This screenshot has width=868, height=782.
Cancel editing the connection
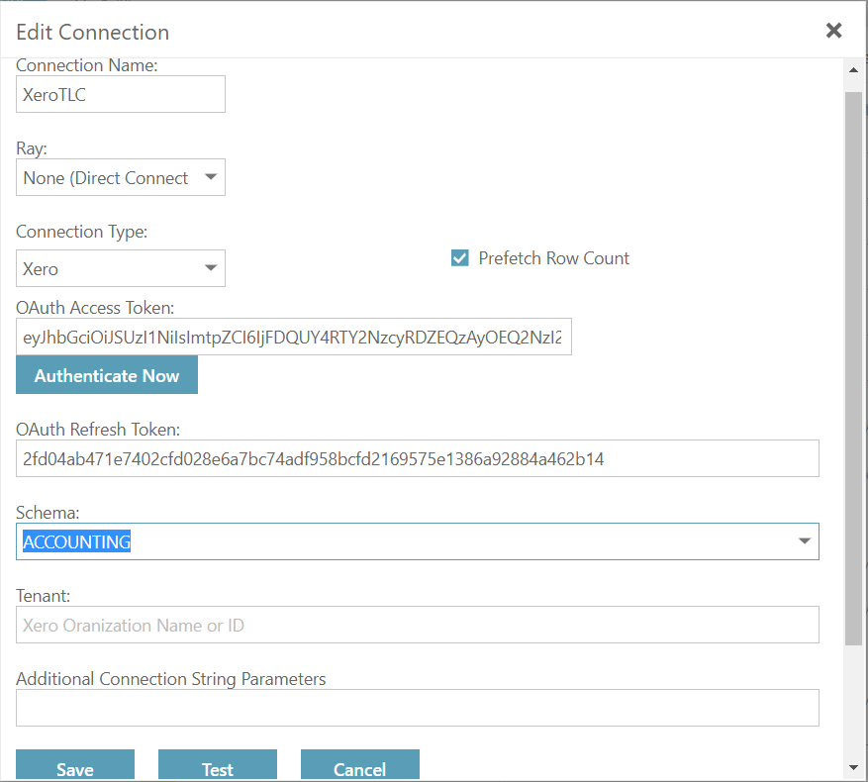360,765
